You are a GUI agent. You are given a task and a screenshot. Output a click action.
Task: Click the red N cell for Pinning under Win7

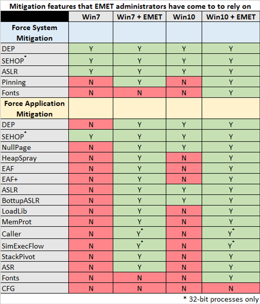pyautogui.click(x=91, y=82)
